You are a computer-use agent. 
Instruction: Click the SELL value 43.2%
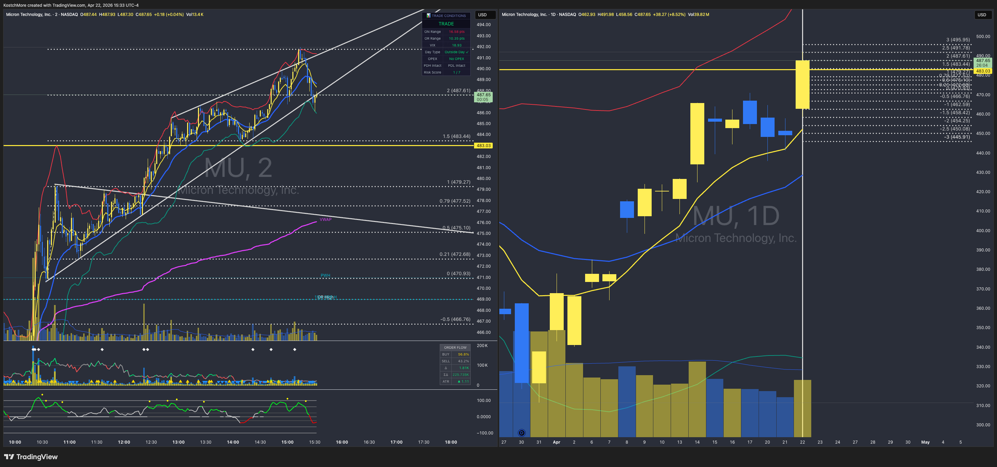click(463, 361)
